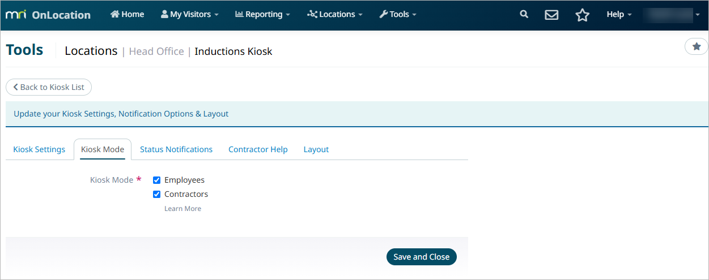The image size is (709, 280).
Task: Select the Kiosk Mode tab
Action: (x=103, y=149)
